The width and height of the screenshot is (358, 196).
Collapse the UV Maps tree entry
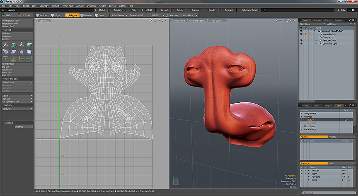[301, 117]
